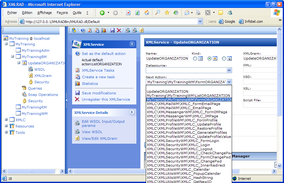
Task: Expand the XMLC tree node
Action: (6, 120)
